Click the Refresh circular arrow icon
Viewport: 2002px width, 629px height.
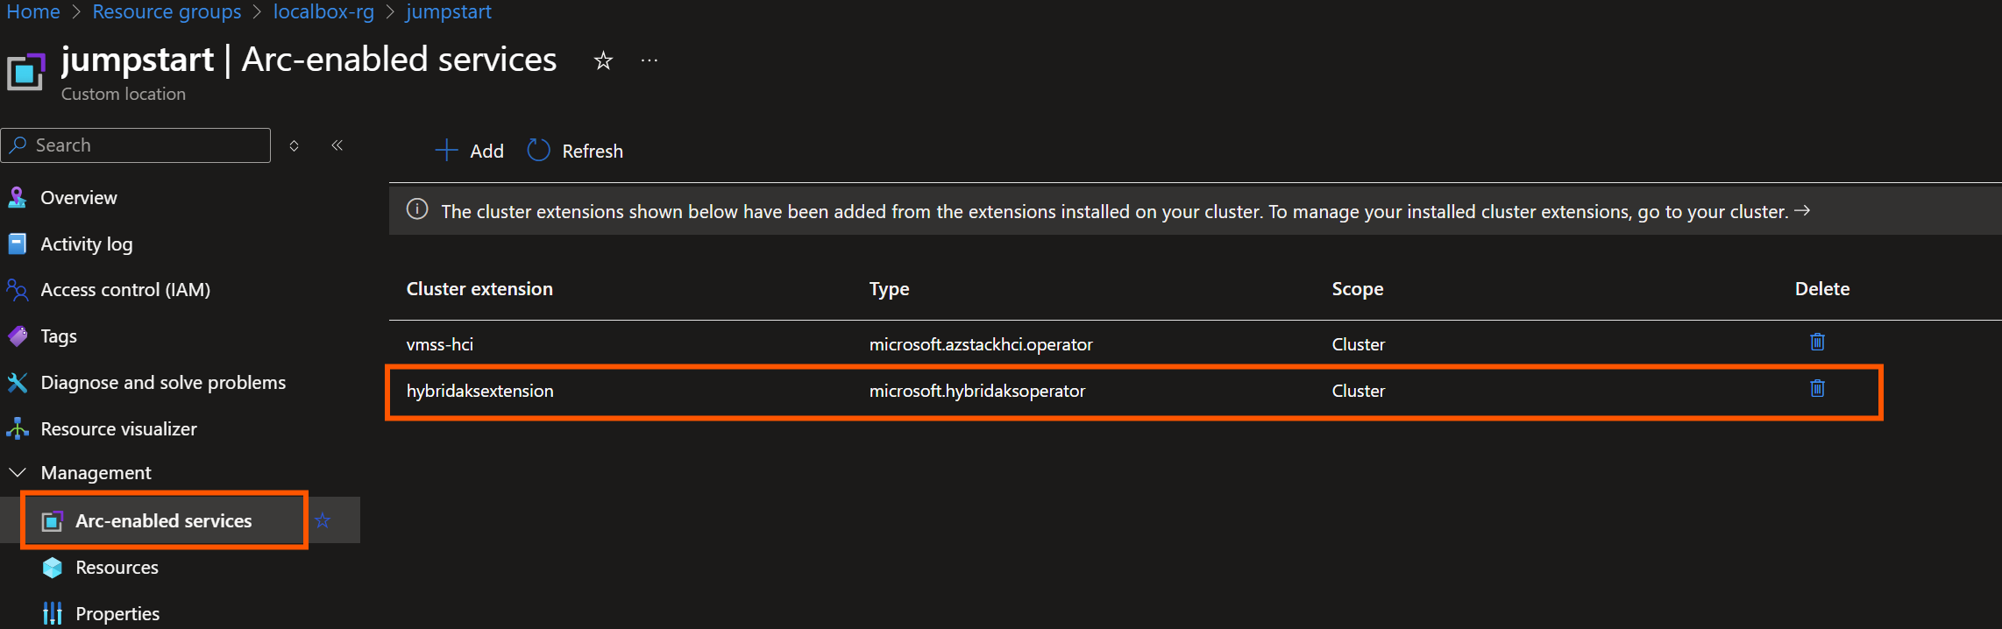click(538, 151)
